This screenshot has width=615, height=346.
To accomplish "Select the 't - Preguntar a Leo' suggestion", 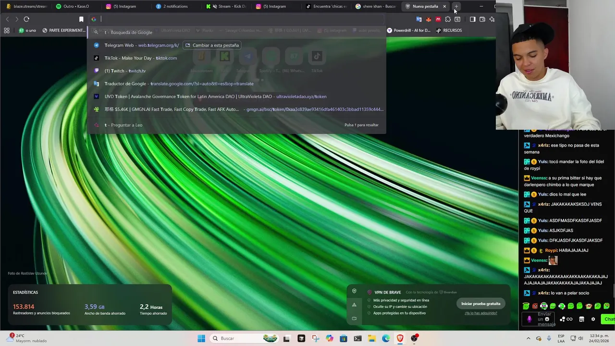I will click(x=236, y=125).
